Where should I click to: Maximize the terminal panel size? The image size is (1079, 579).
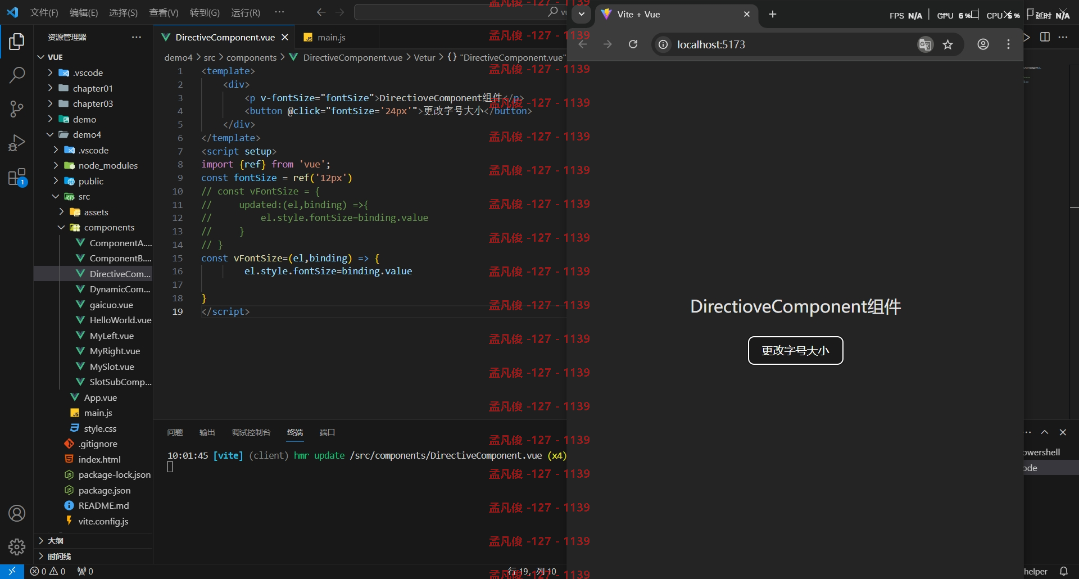coord(1045,432)
